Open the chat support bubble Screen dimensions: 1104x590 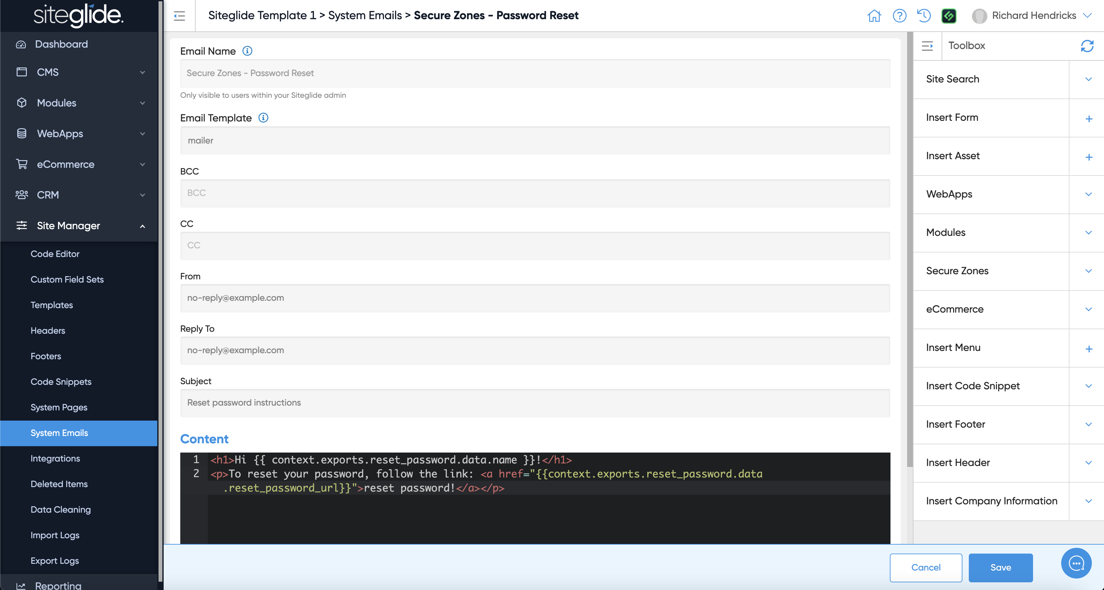(1076, 563)
